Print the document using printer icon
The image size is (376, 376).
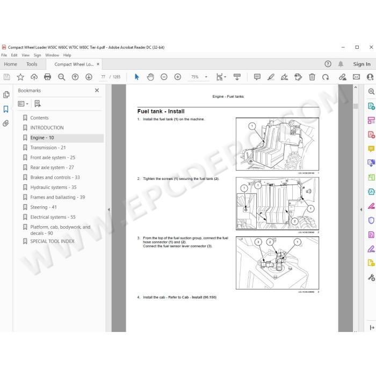coord(47,77)
